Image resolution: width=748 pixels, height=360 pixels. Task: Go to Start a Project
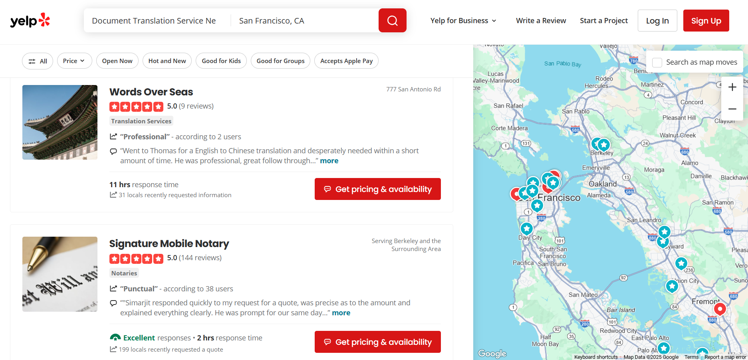[x=603, y=21]
